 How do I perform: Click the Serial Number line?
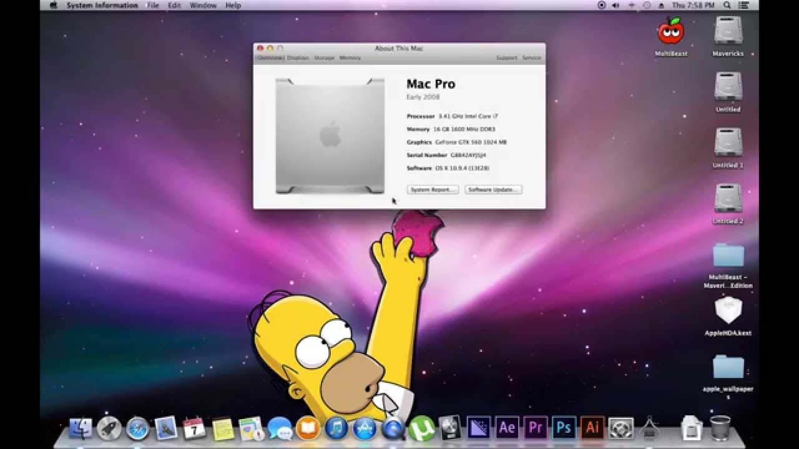point(446,155)
